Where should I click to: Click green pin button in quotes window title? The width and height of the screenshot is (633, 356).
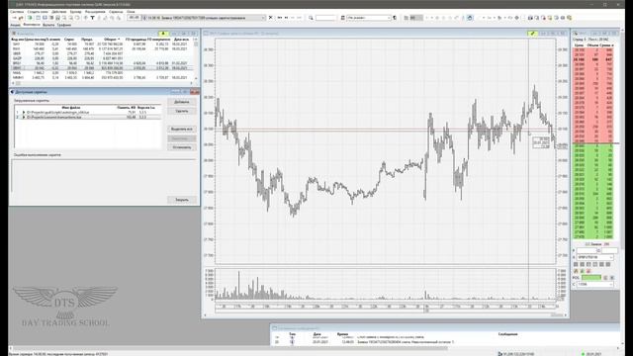163,33
